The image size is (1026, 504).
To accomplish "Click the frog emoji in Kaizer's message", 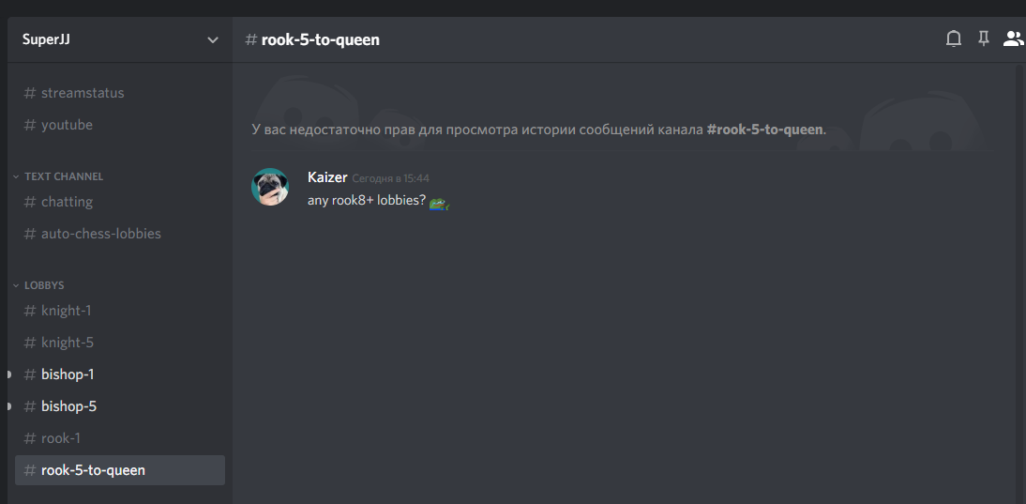I will point(439,205).
